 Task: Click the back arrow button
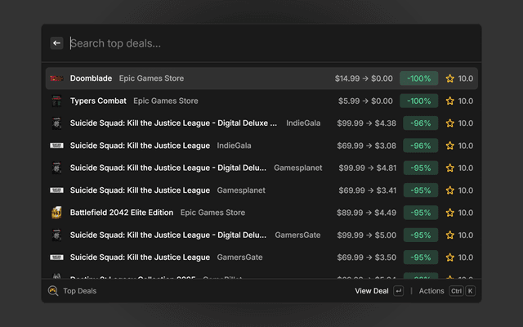56,43
